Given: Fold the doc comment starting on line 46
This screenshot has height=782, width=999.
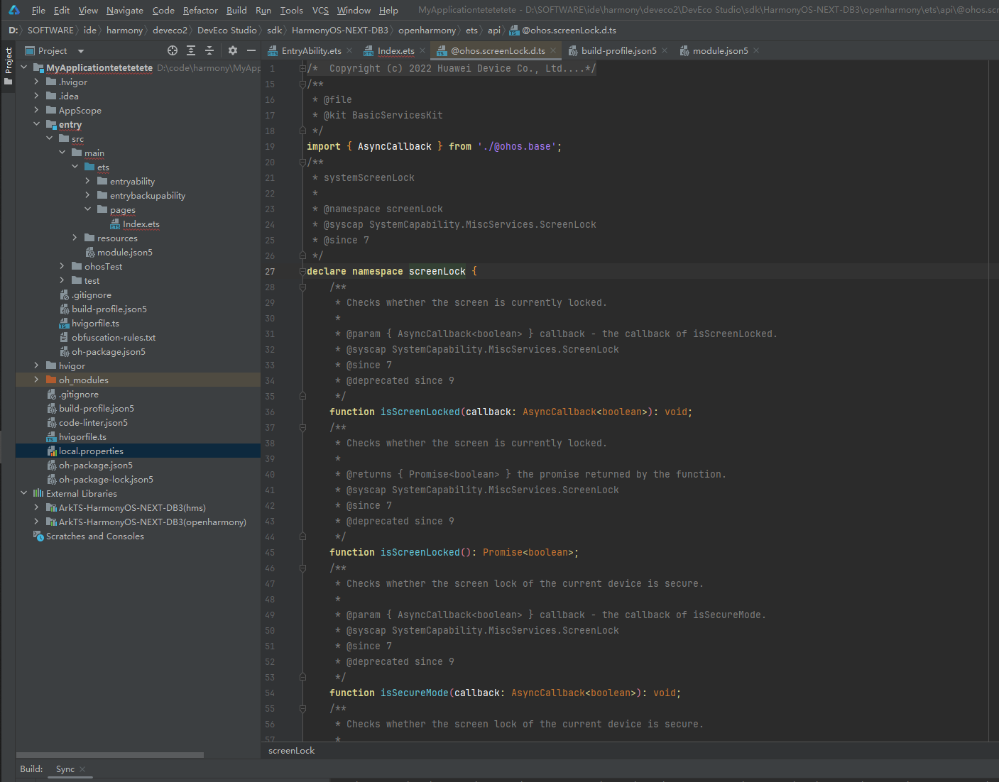Looking at the screenshot, I should 302,568.
